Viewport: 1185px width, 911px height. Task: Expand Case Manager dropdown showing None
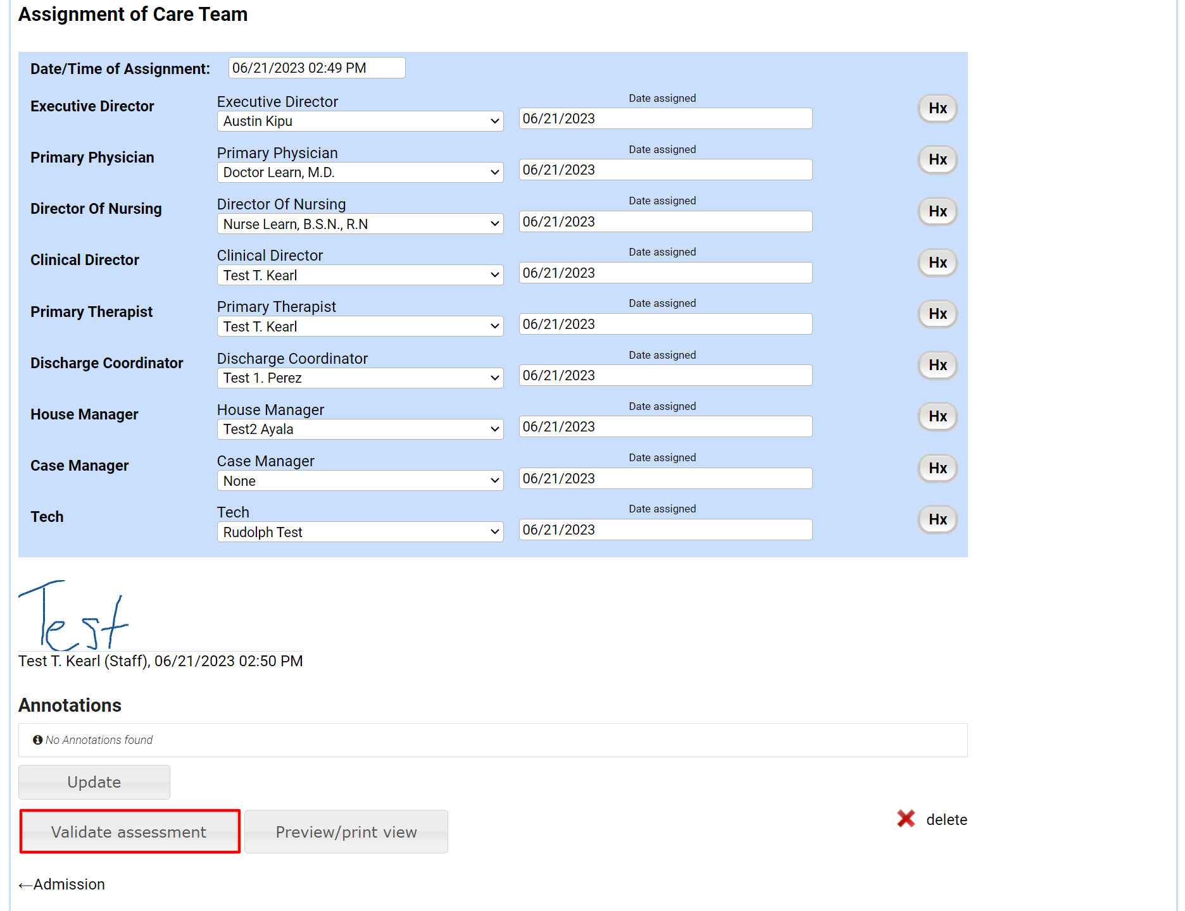360,481
